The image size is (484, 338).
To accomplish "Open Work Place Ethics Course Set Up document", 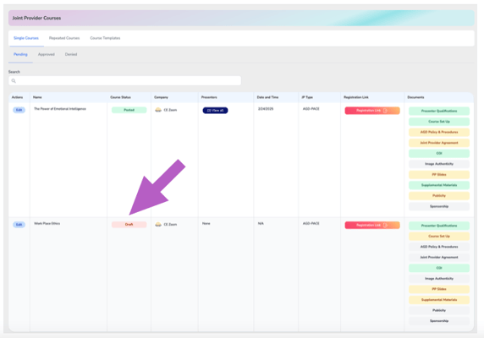I will click(439, 237).
